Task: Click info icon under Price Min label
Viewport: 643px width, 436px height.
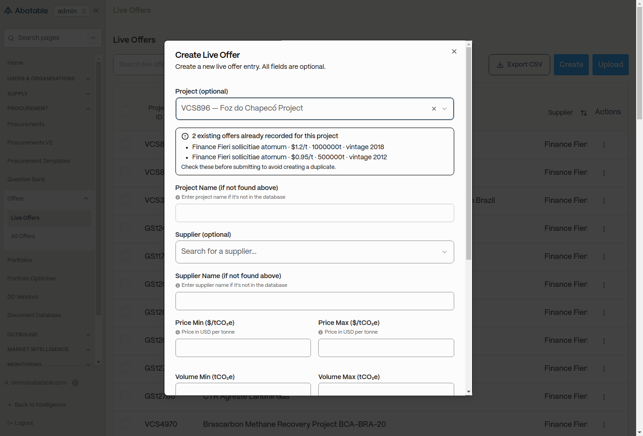Action: pos(178,332)
